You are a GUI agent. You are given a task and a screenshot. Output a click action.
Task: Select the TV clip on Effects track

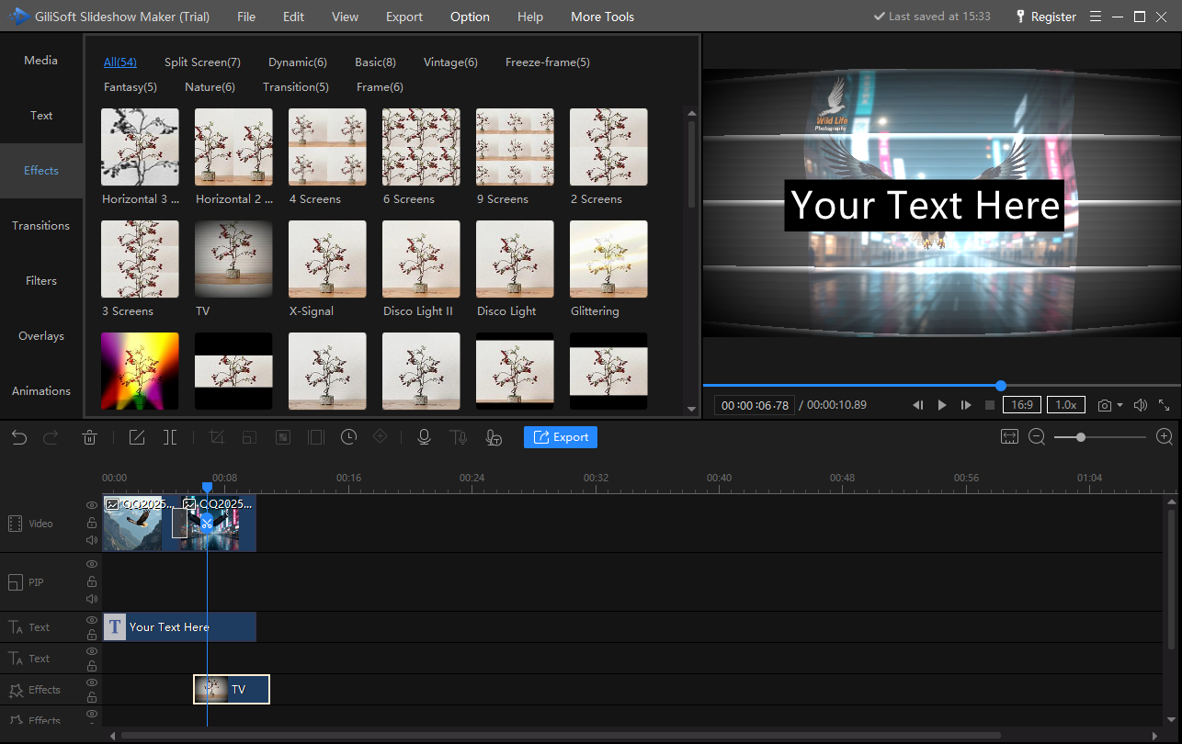click(x=232, y=690)
